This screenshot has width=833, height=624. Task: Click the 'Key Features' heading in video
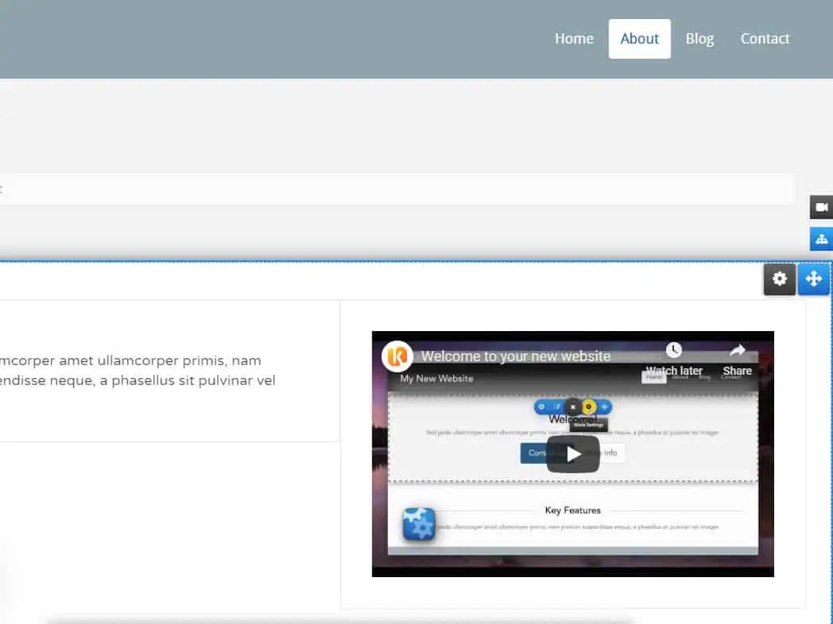pos(572,510)
